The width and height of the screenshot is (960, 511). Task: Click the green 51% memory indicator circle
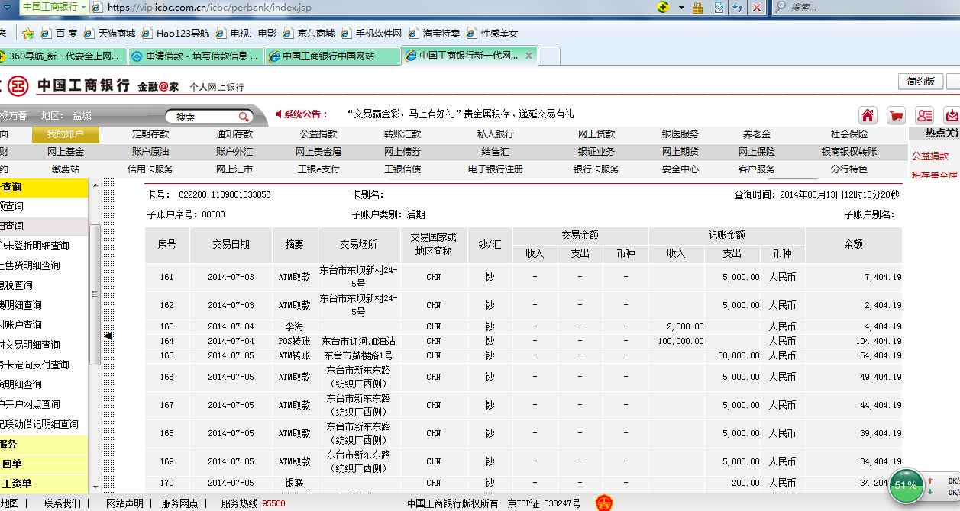[906, 485]
